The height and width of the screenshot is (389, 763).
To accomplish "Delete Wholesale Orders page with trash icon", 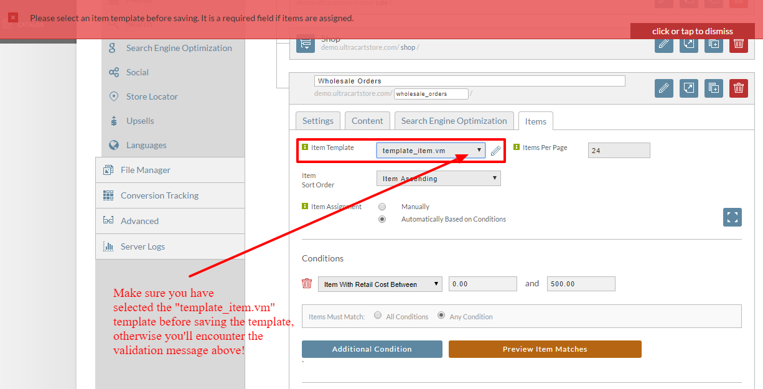I will coord(739,88).
